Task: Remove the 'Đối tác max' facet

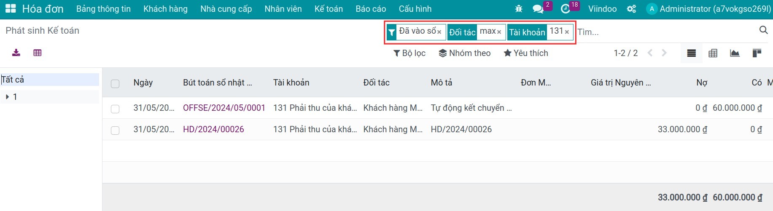Action: click(x=499, y=32)
